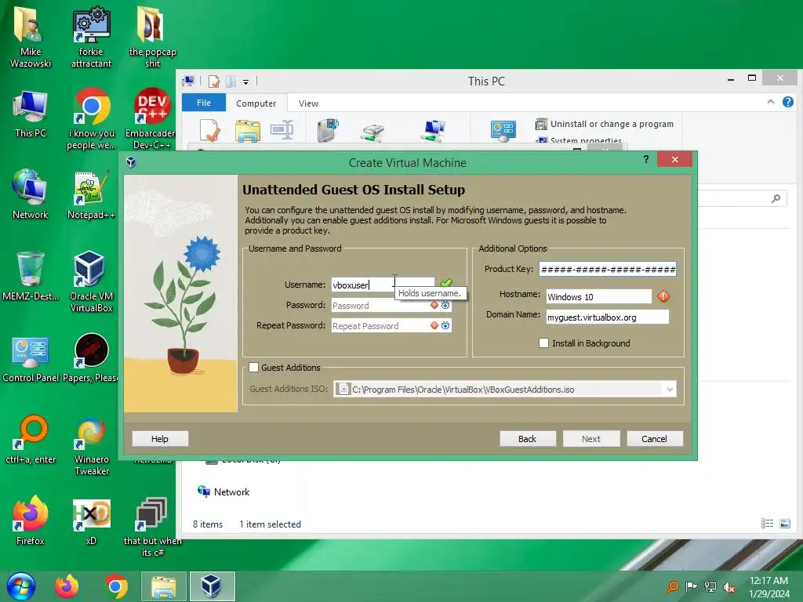Cancel the Create Virtual Machine wizard

(x=655, y=439)
